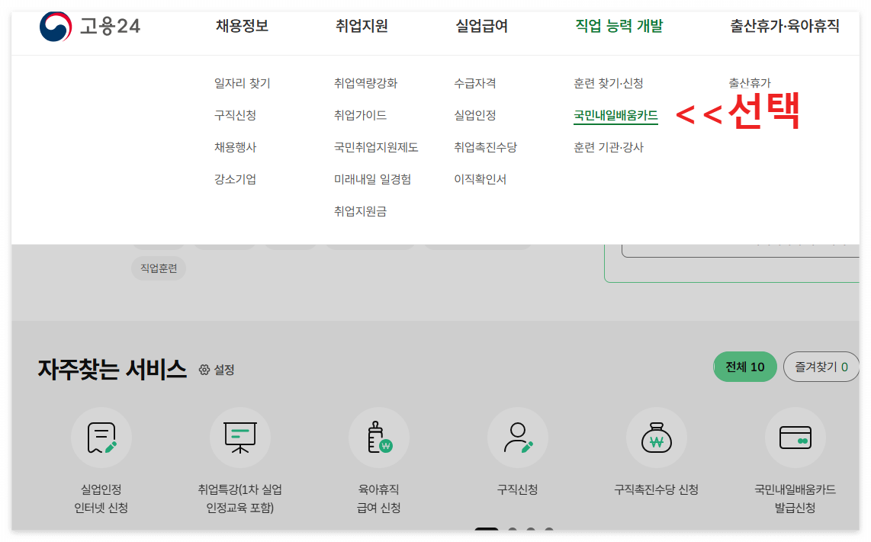The image size is (871, 542).
Task: Open 육아휴직 급여 신청 via the baby bottle icon
Action: (379, 438)
